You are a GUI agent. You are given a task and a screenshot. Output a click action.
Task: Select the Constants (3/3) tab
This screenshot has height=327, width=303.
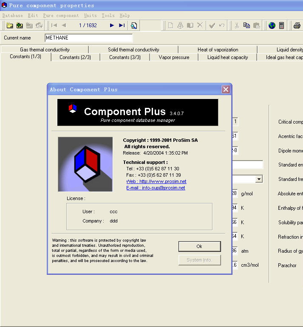pos(125,57)
